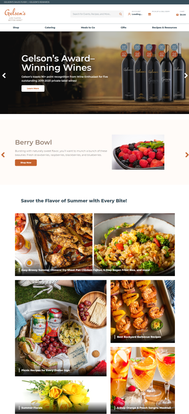Focus the search events and recipes field
The height and width of the screenshot is (414, 189).
tap(95, 14)
